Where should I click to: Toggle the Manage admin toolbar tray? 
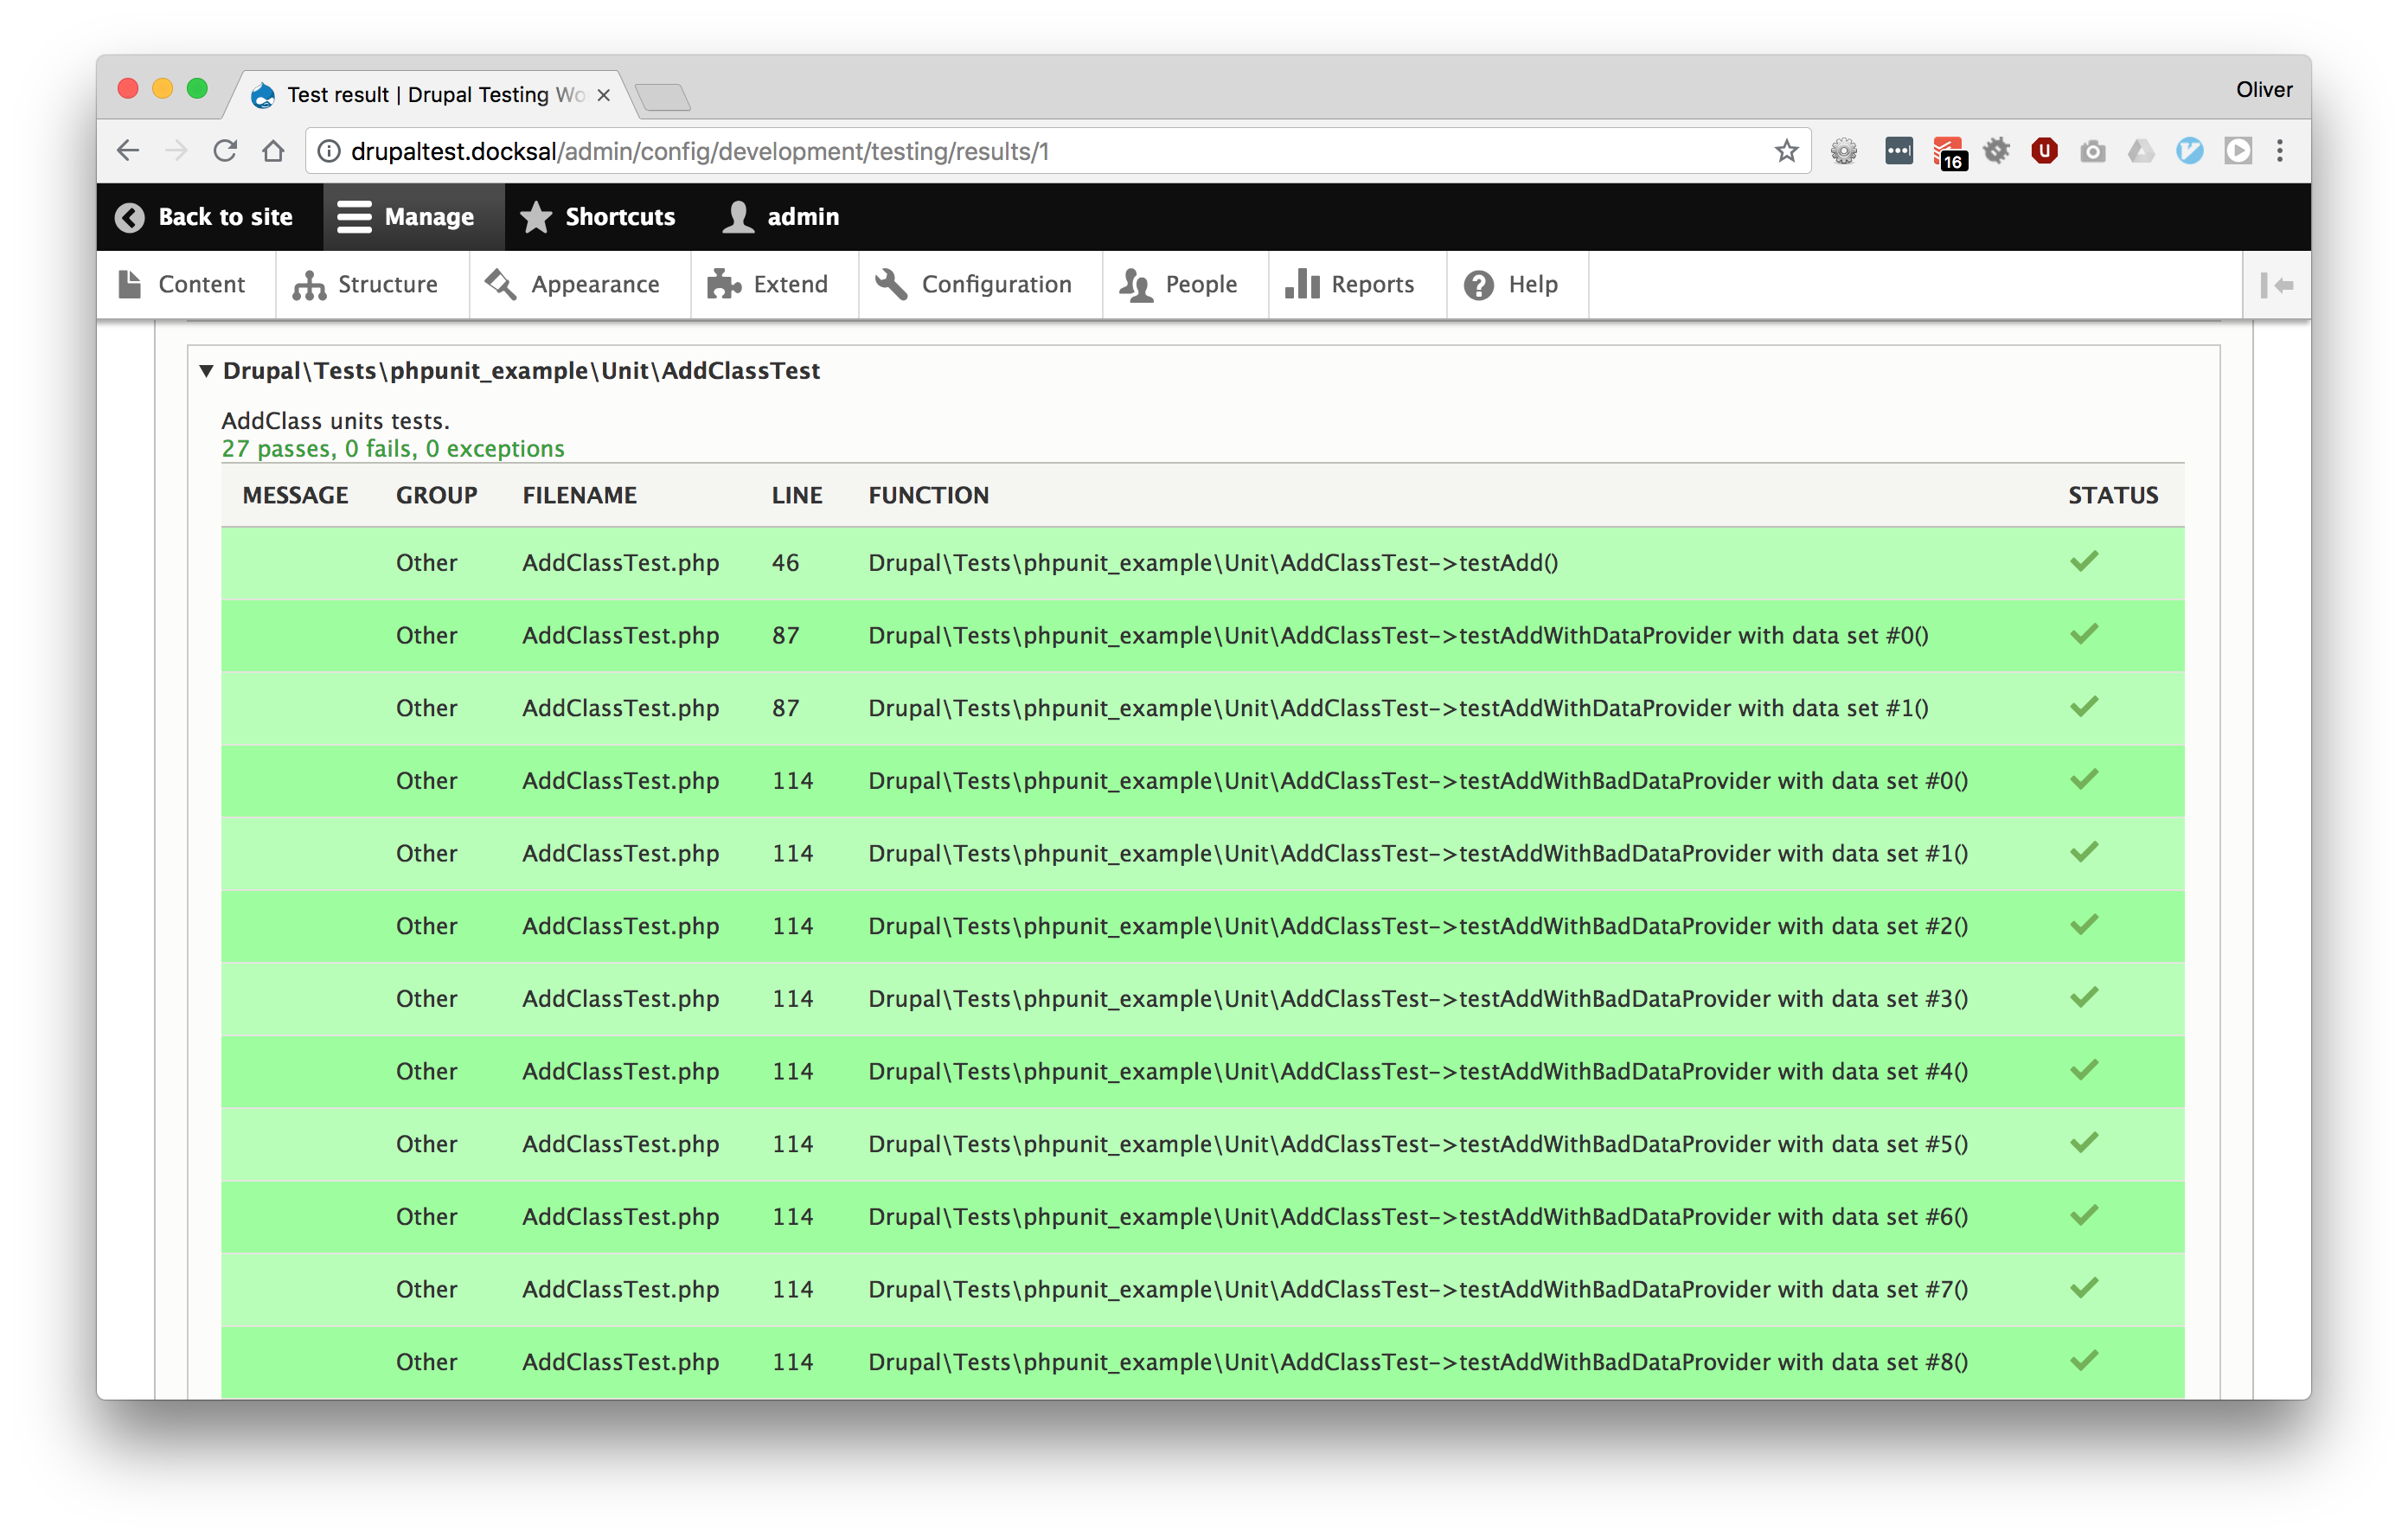(406, 217)
